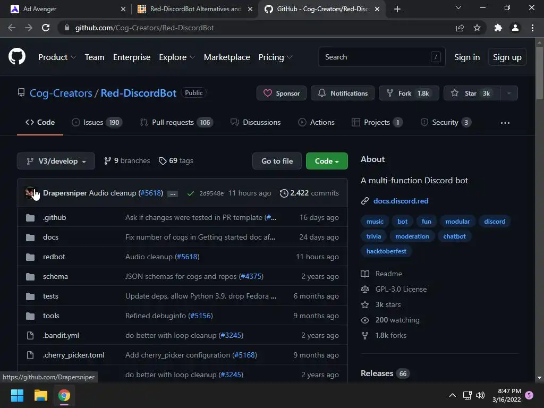
Task: Open the Discussions tab
Action: tap(256, 123)
